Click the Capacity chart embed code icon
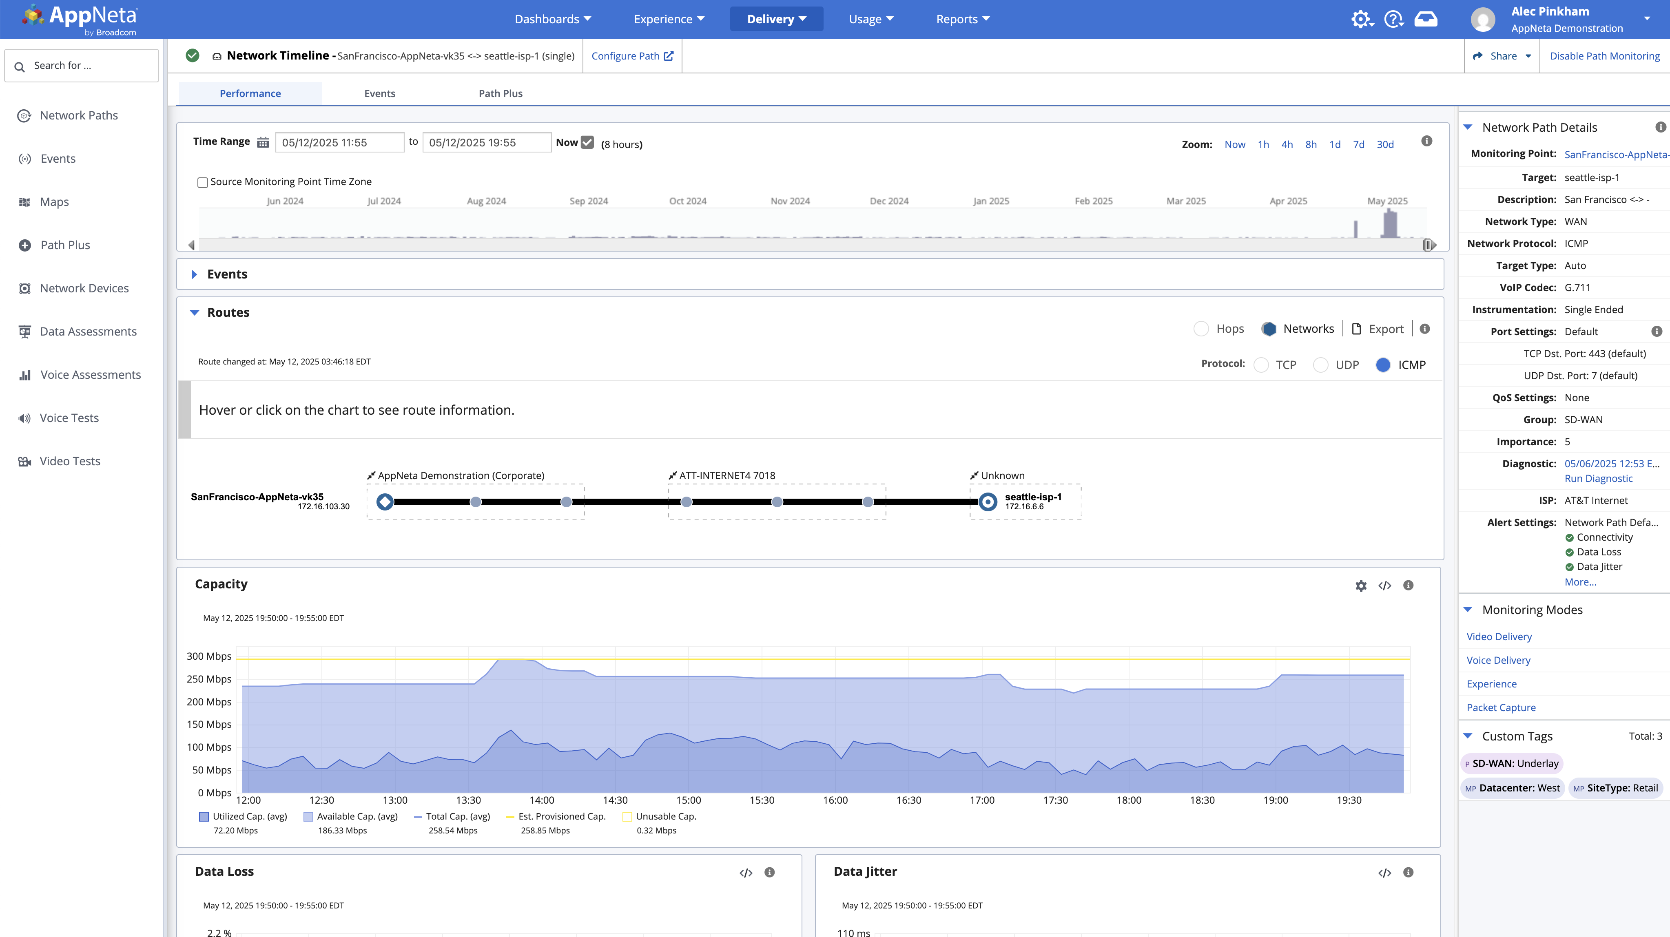This screenshot has height=937, width=1670. pos(1385,586)
